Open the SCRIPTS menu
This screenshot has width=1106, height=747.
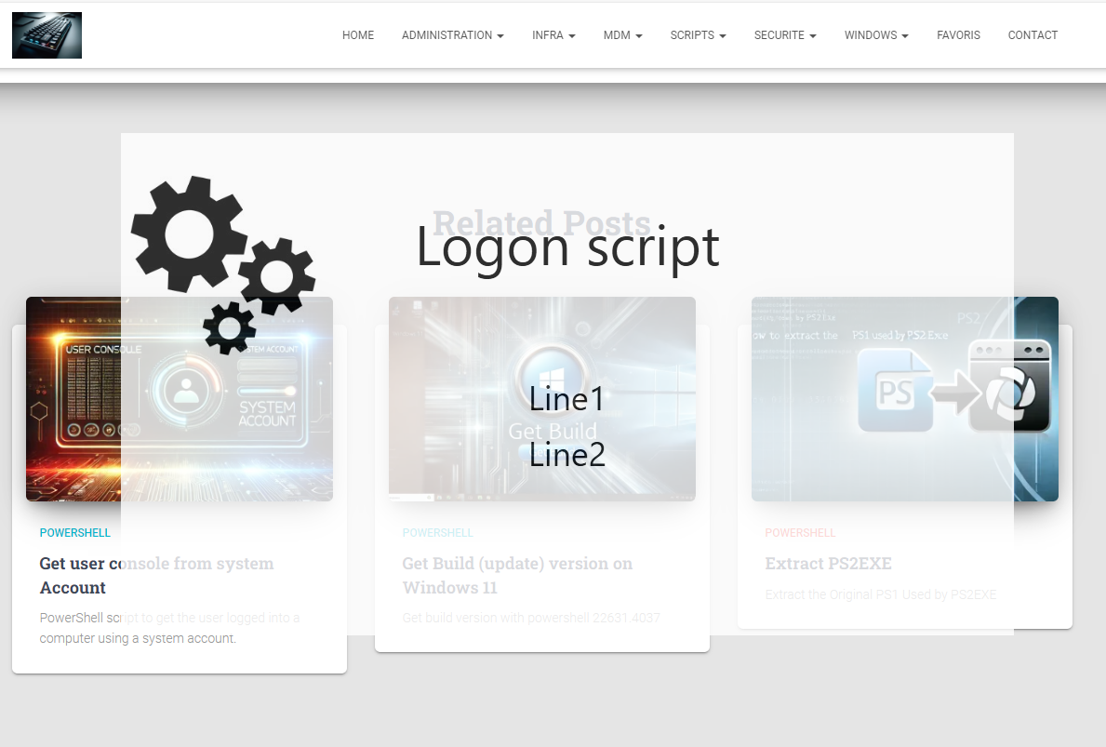point(698,35)
